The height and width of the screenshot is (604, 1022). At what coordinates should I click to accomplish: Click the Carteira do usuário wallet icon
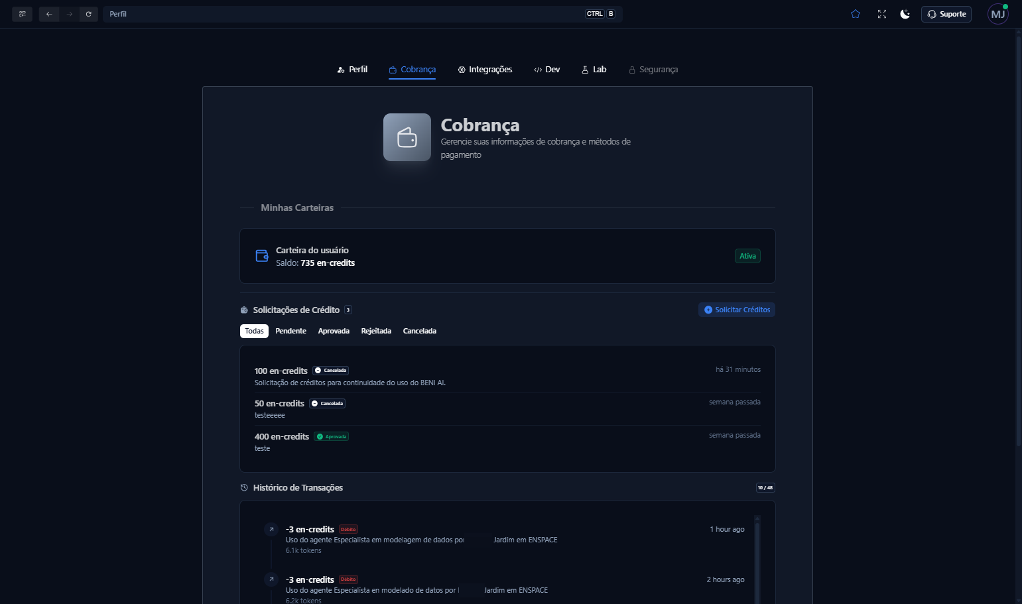tap(262, 256)
